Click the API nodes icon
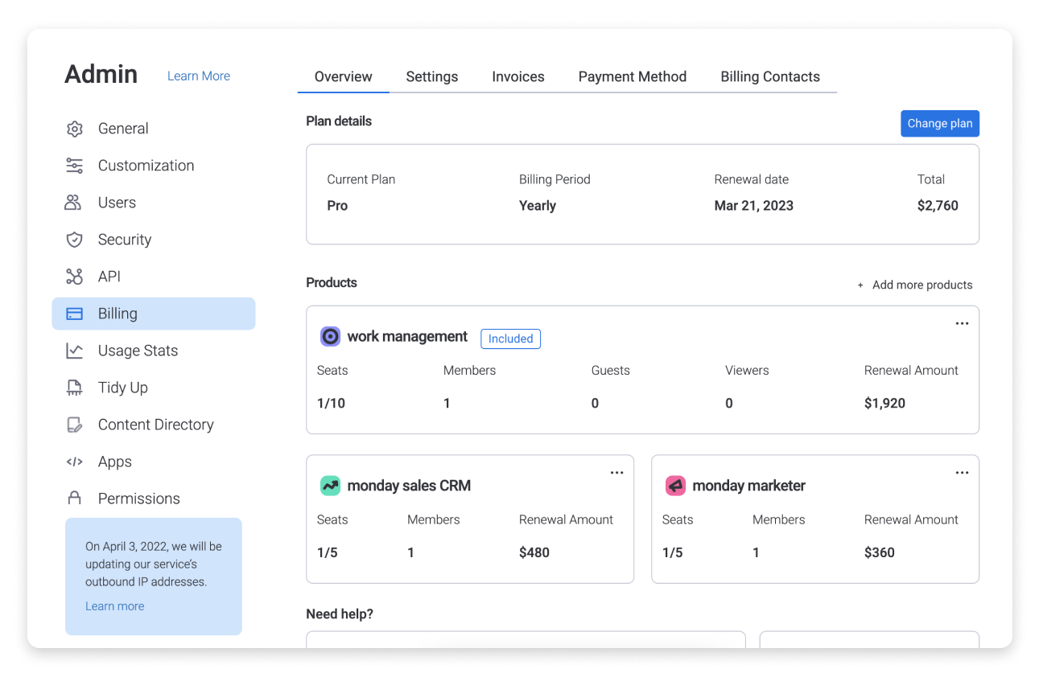 [x=75, y=277]
